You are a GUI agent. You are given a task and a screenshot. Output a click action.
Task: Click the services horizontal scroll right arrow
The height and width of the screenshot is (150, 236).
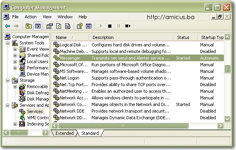click(220, 125)
